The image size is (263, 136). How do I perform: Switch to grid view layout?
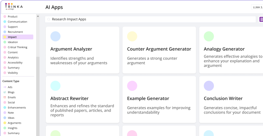click(261, 19)
